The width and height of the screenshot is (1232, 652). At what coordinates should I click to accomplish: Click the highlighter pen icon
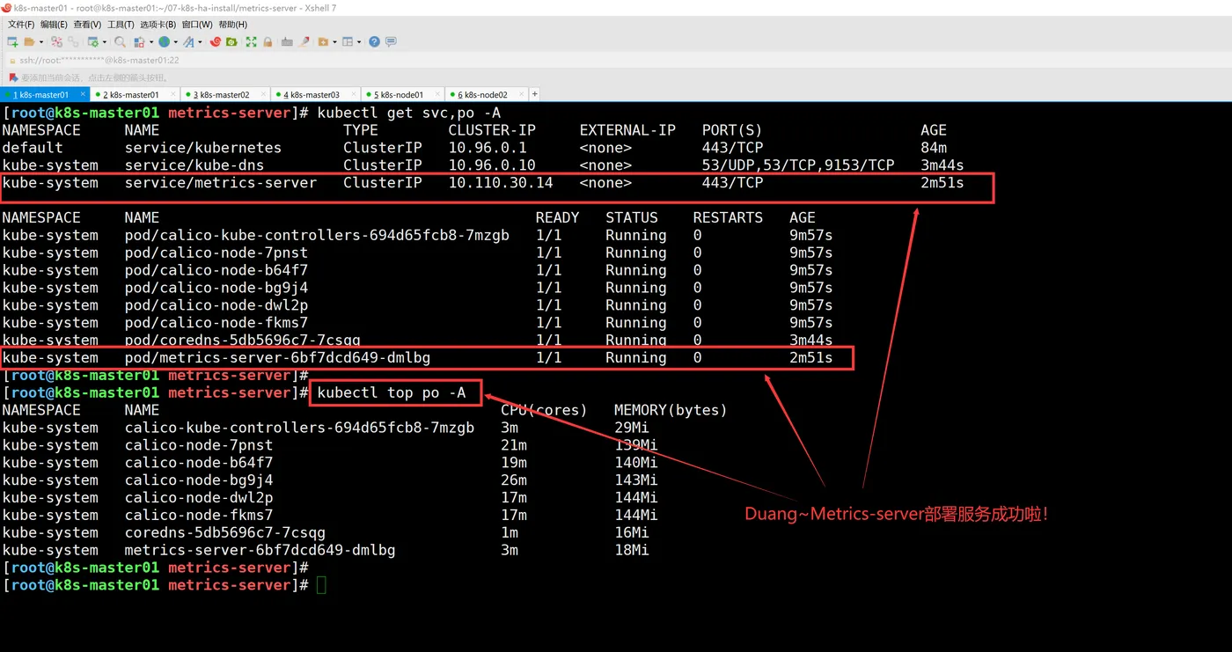304,42
